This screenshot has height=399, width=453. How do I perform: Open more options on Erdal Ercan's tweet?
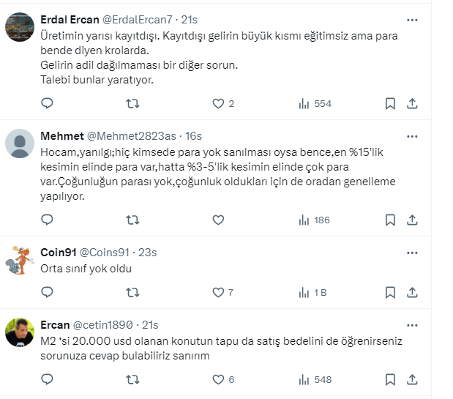coord(413,20)
